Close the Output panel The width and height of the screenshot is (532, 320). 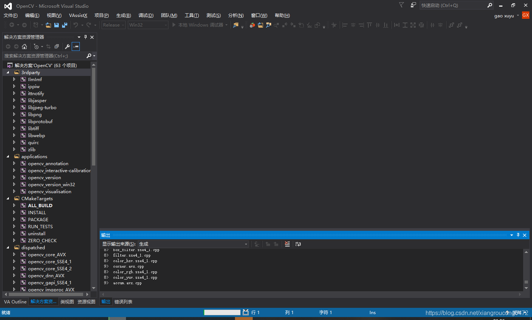coord(525,235)
